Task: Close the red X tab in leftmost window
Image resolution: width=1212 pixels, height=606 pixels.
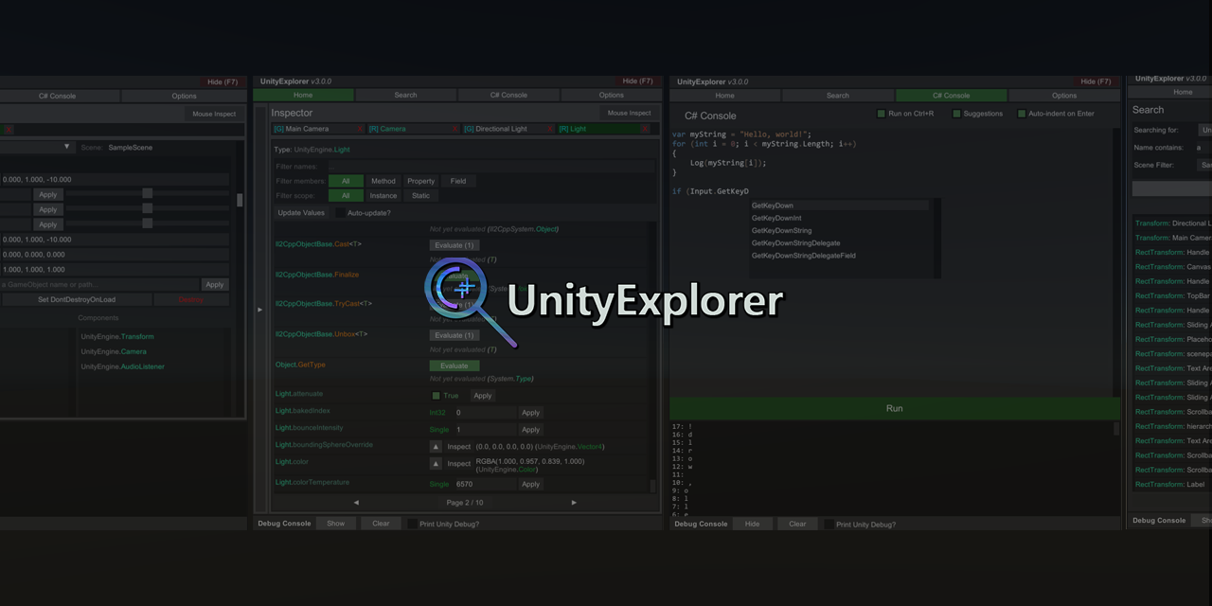Action: pos(9,129)
